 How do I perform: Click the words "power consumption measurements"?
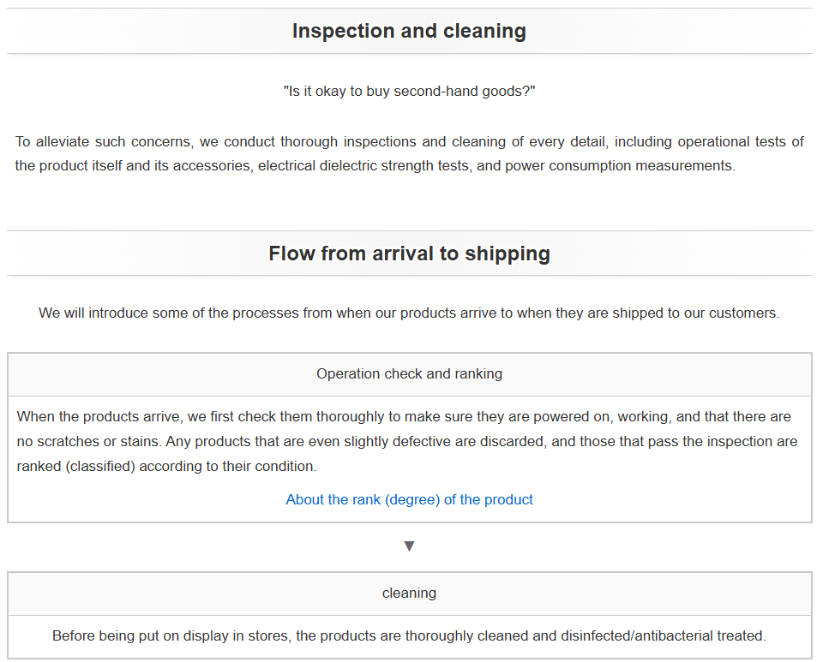click(619, 166)
